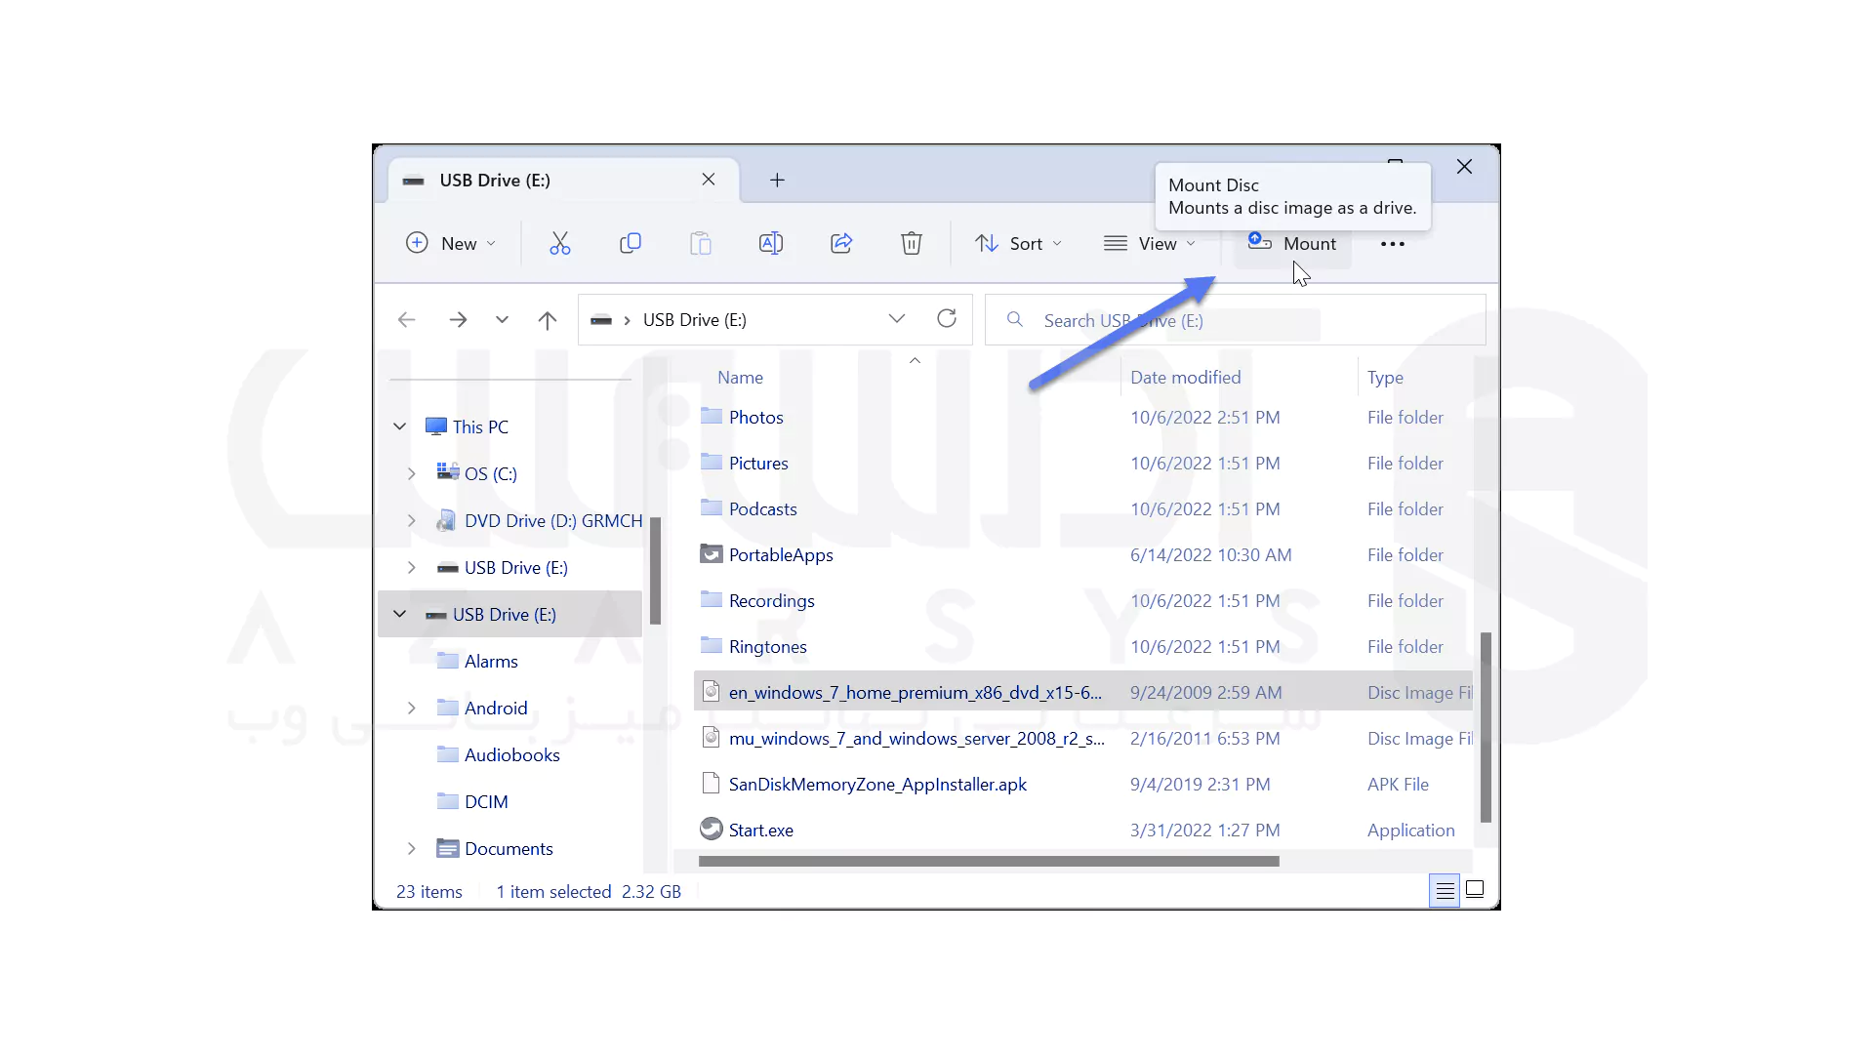
Task: Click the Mount button
Action: 1293,244
